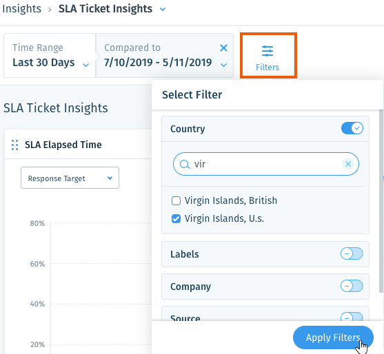Grab the SLA Elapsed Time drag handle

14,145
